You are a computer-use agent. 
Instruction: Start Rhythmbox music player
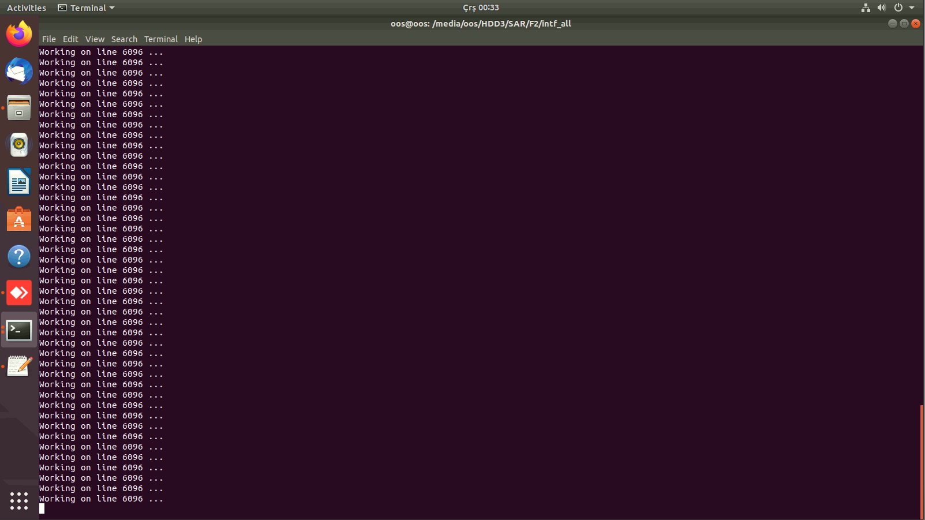[x=19, y=145]
